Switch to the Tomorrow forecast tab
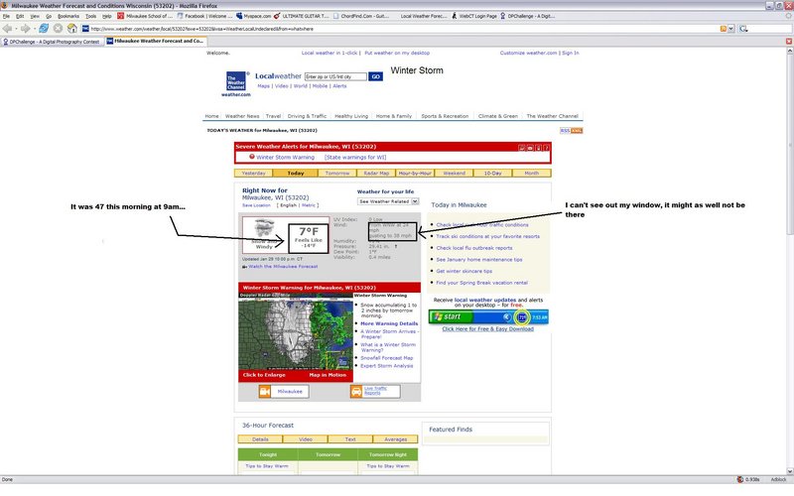The height and width of the screenshot is (496, 794). coord(337,173)
